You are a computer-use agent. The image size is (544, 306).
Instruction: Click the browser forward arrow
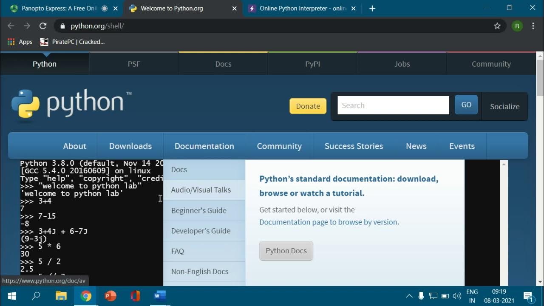(27, 26)
